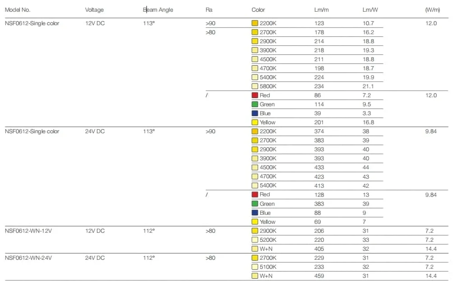Select the Green swatch in the 383 Lm/m row

pos(255,204)
